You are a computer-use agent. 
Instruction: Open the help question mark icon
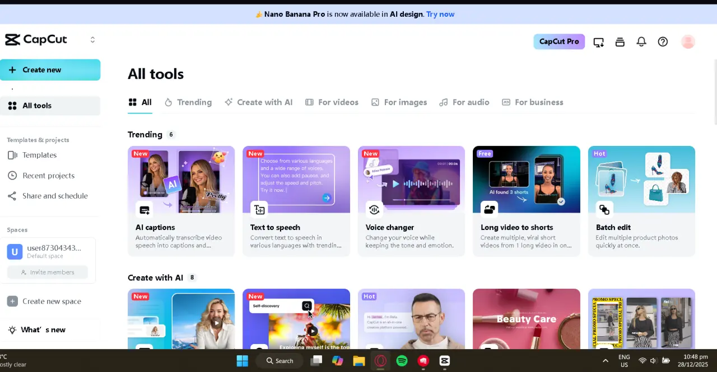[x=663, y=42]
